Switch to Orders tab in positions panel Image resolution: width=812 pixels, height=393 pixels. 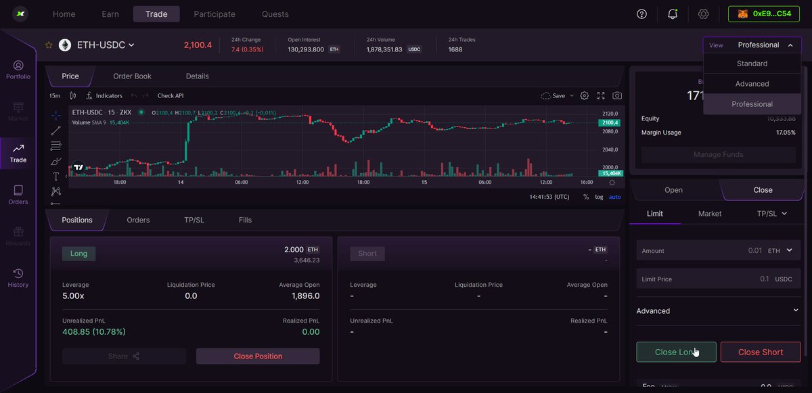click(138, 220)
